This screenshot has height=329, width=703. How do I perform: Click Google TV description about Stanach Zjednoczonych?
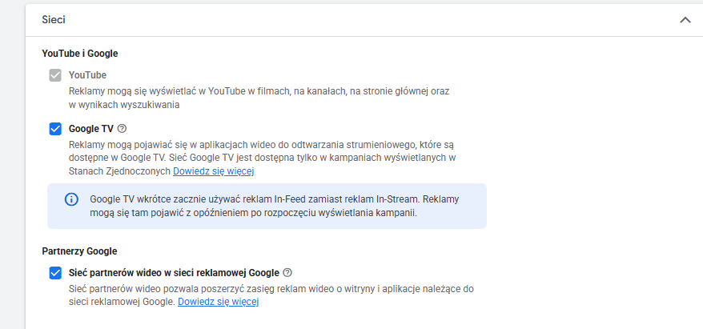point(120,171)
